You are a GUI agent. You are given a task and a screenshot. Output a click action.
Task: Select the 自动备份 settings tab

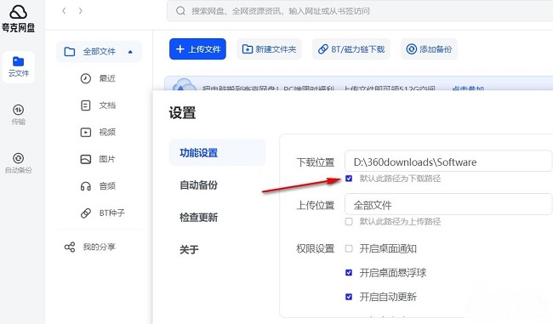click(x=198, y=185)
